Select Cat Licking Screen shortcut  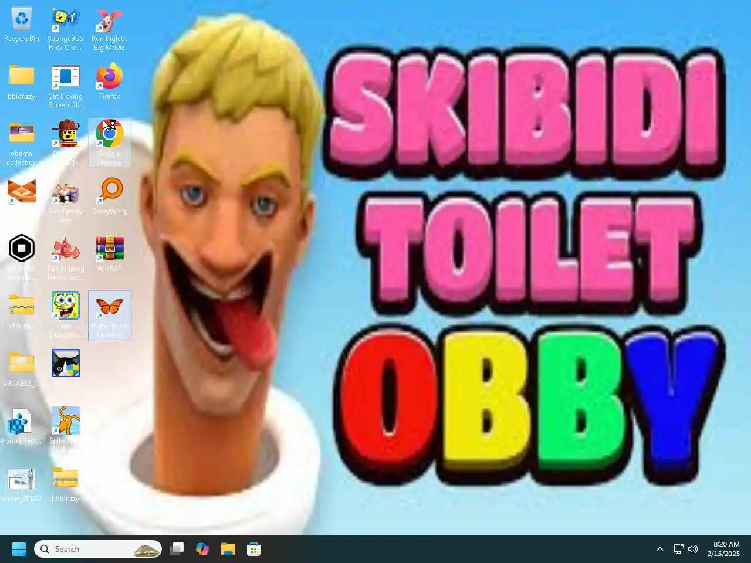65,87
